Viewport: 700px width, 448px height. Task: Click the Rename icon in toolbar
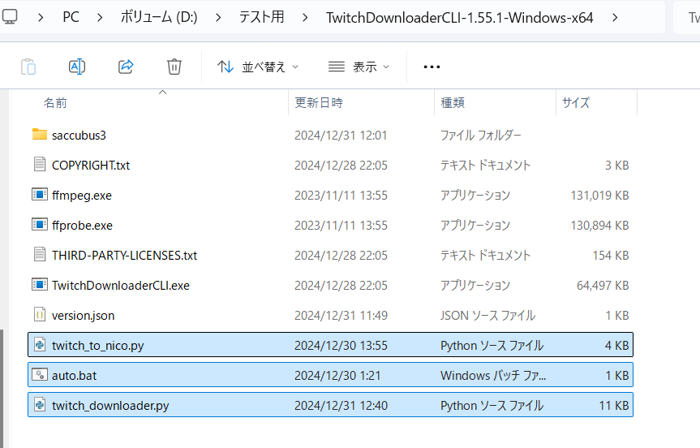(x=77, y=67)
